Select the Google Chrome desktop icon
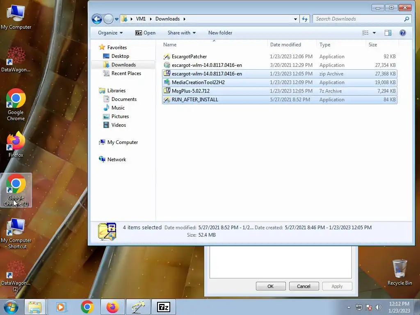 (16, 105)
